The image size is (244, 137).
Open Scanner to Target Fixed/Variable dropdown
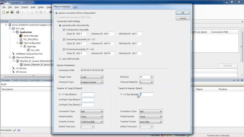point(92,116)
